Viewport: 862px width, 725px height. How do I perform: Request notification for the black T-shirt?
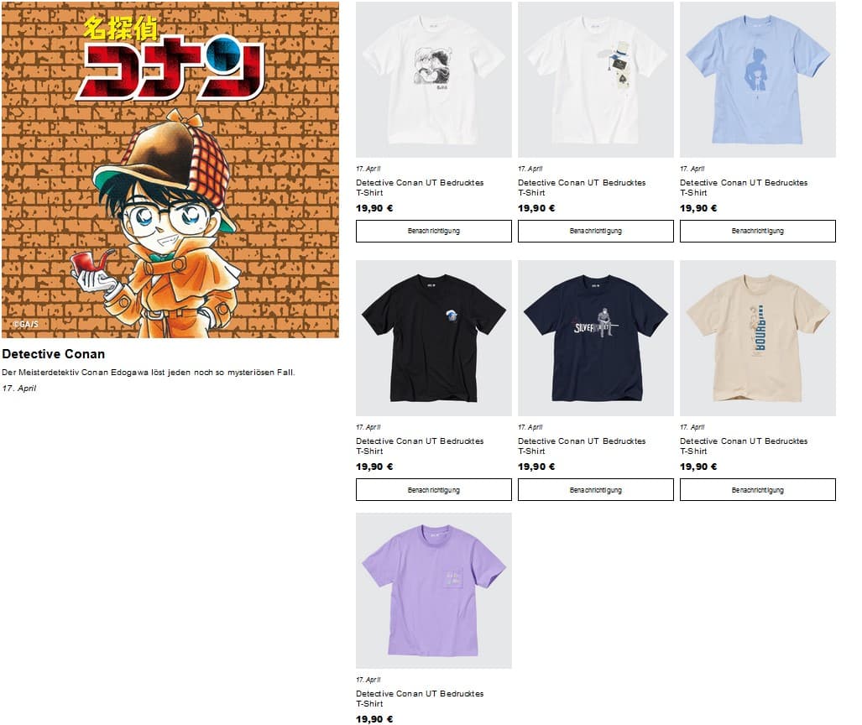434,490
